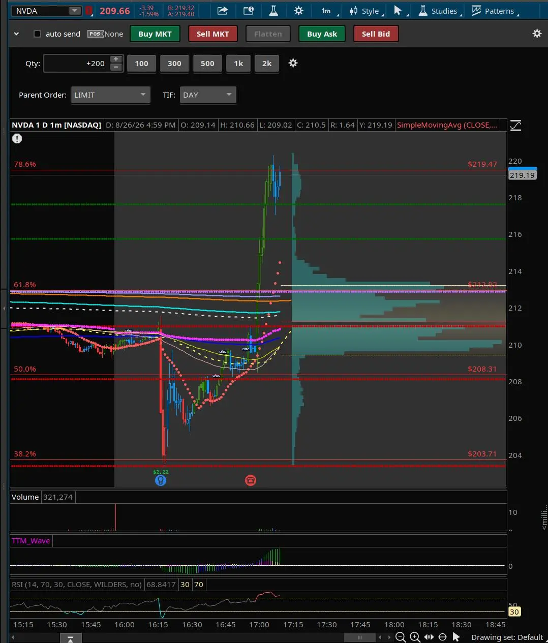548x643 pixels.
Task: Click the chart warning exclamation icon
Action: [17, 138]
